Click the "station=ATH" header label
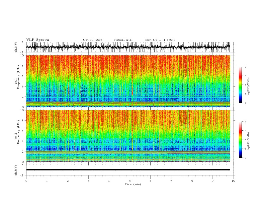The height and width of the screenshot is (203, 263). click(123, 40)
